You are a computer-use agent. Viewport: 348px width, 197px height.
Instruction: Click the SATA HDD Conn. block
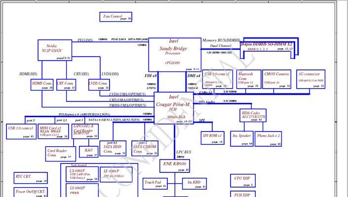pyautogui.click(x=113, y=148)
